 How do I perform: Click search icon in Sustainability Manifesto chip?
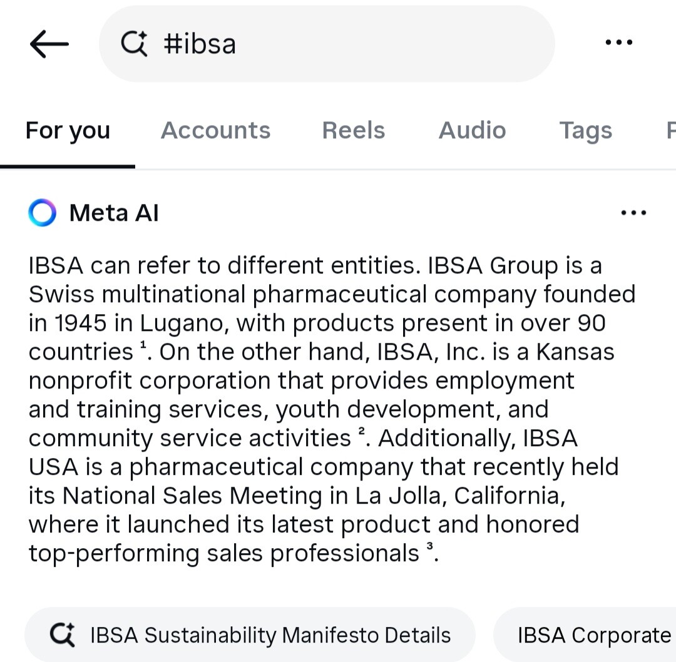tap(62, 635)
